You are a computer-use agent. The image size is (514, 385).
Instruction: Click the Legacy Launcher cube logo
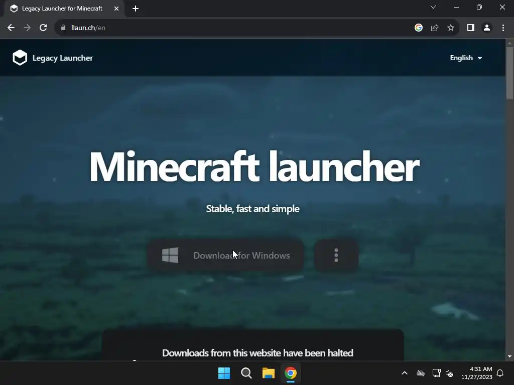click(20, 58)
